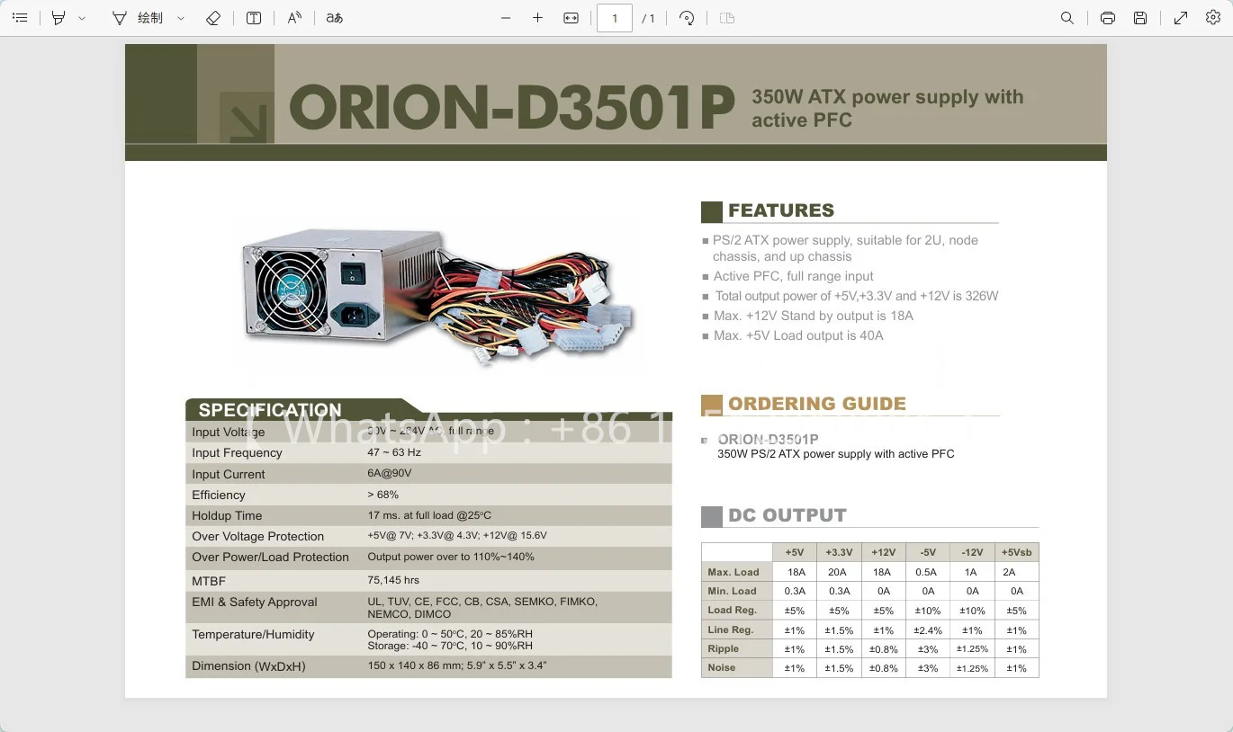Screen dimensions: 1233x732
Task: Start read aloud from the toolbar
Action: click(x=294, y=18)
